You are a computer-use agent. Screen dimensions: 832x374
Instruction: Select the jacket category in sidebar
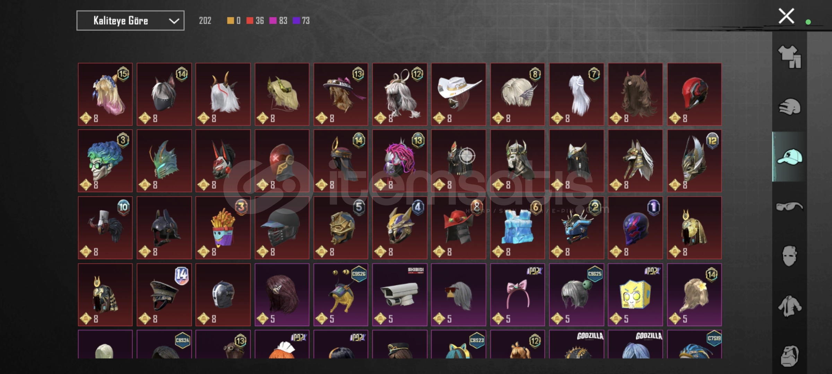pyautogui.click(x=789, y=306)
